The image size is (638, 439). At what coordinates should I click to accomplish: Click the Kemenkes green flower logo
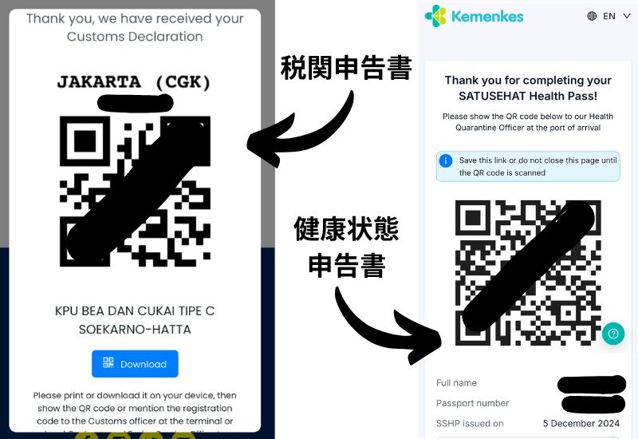435,16
